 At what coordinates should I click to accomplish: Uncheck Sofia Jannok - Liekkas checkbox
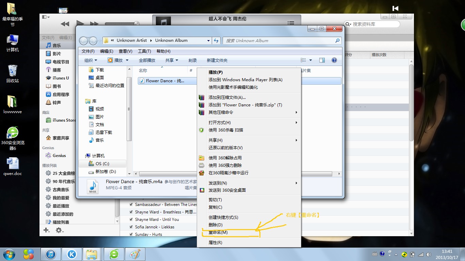pyautogui.click(x=131, y=227)
